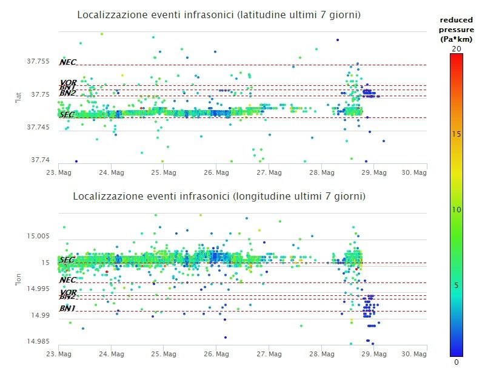Click the 37.755 latitude axis label

[38, 61]
